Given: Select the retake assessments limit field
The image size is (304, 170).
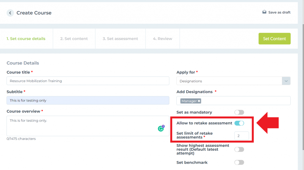Looking at the screenshot, I should 241,136.
